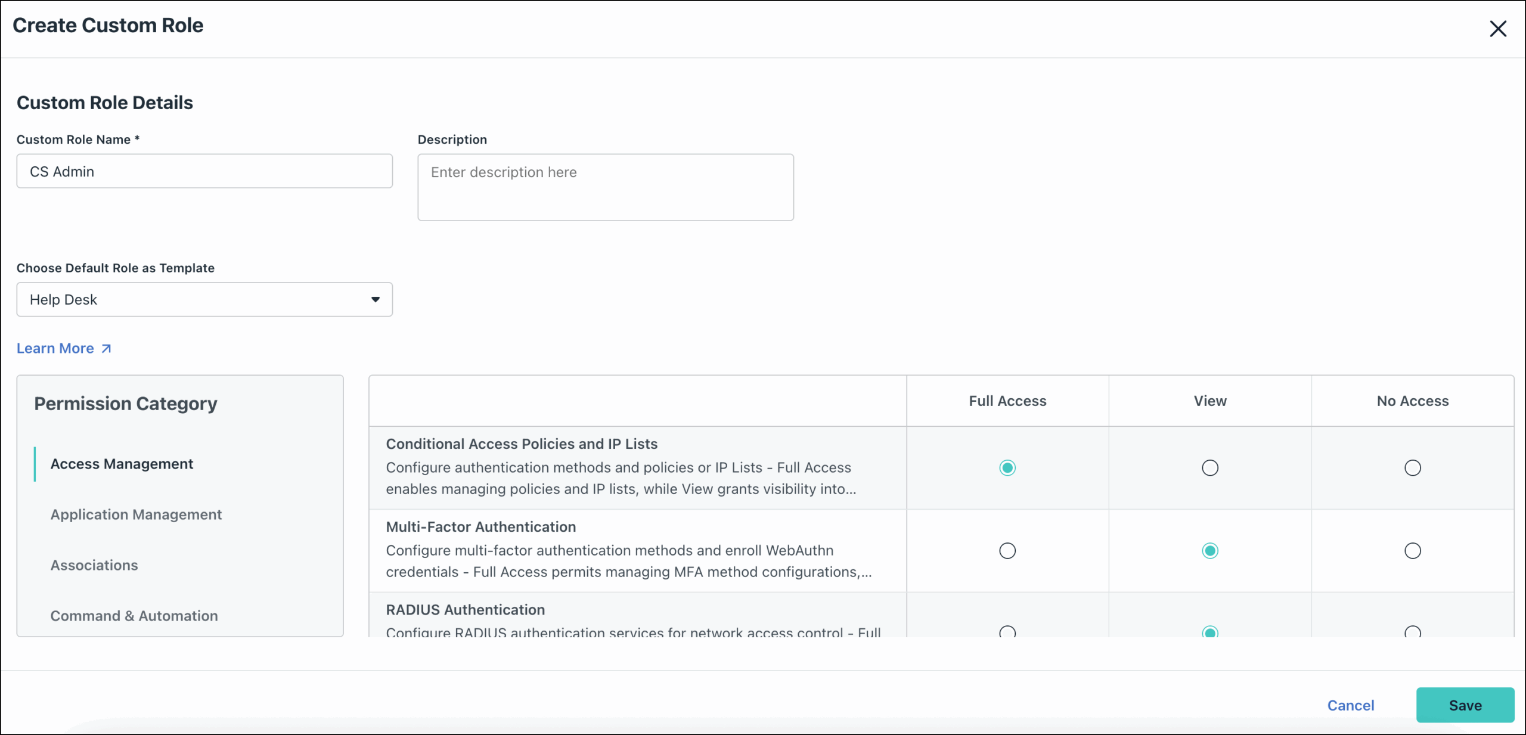Select the Access Management category

point(122,464)
